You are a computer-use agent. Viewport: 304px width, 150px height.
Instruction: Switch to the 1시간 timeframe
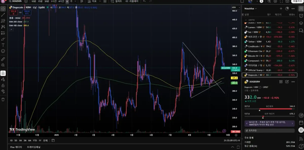54,1
